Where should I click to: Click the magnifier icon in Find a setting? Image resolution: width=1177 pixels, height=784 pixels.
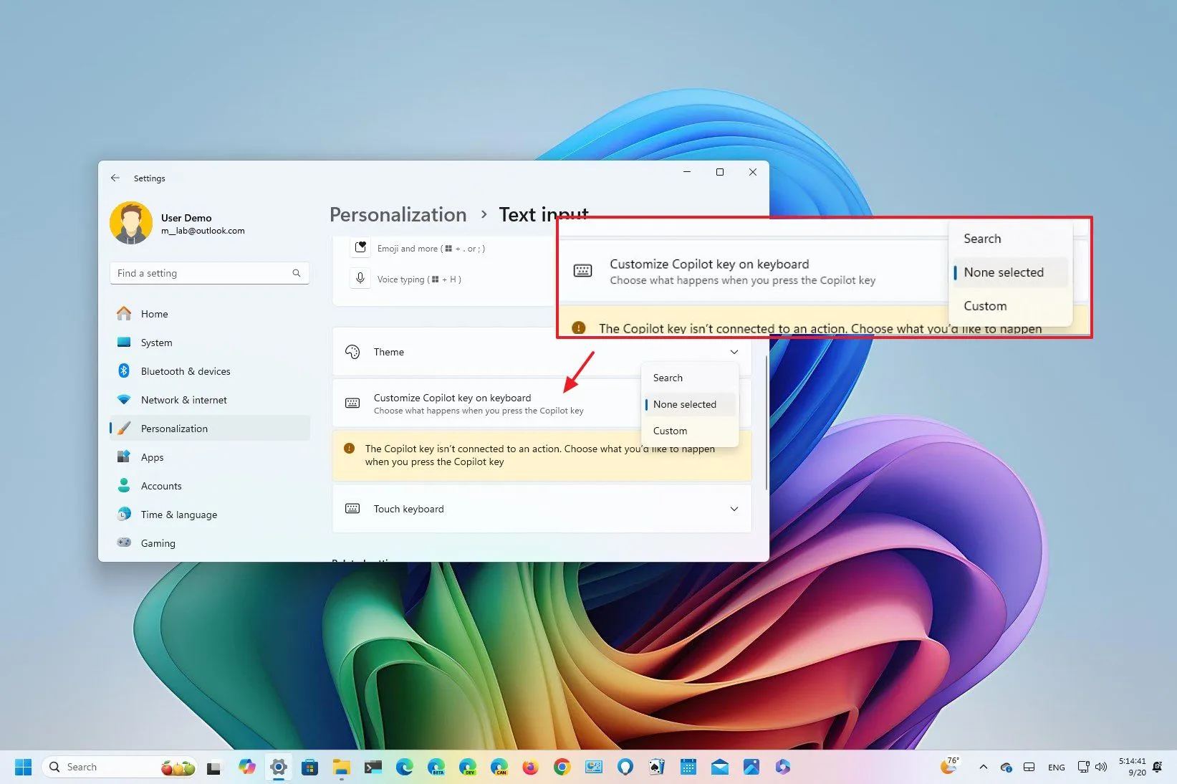297,273
